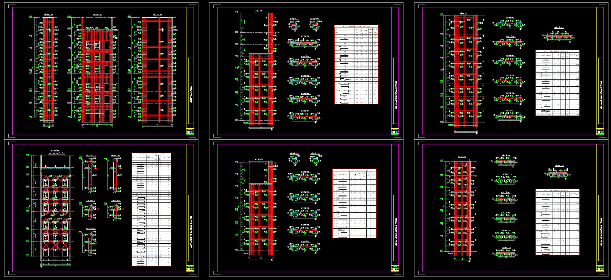Click the steel schedule table title on VT1 sheet
The width and height of the screenshot is (611, 280).
tap(356, 26)
